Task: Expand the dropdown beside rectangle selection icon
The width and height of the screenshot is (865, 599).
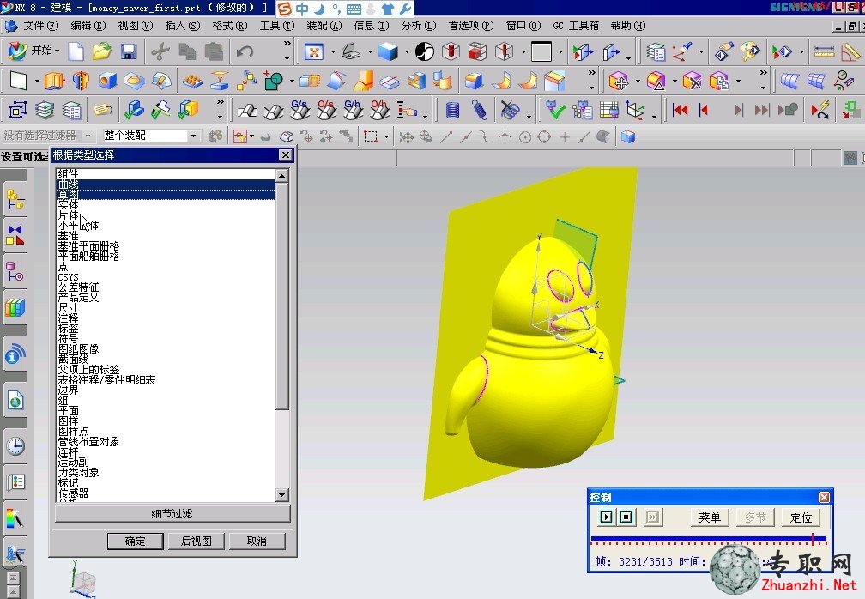Action: click(x=386, y=136)
